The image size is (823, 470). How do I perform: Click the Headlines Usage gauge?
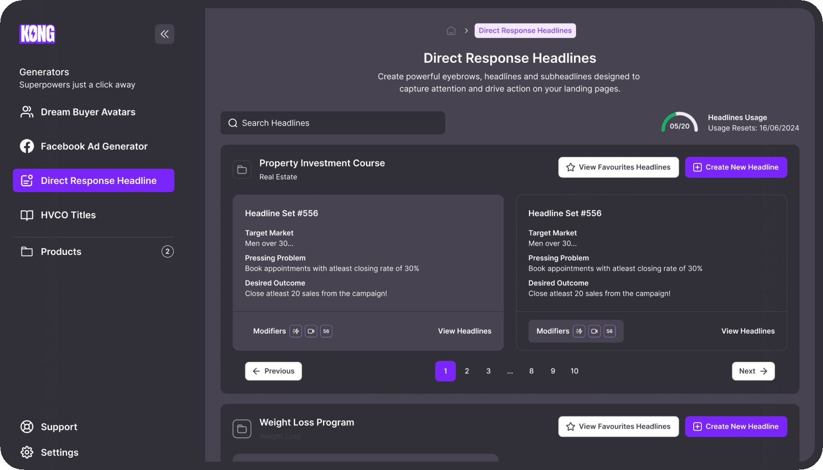(679, 123)
